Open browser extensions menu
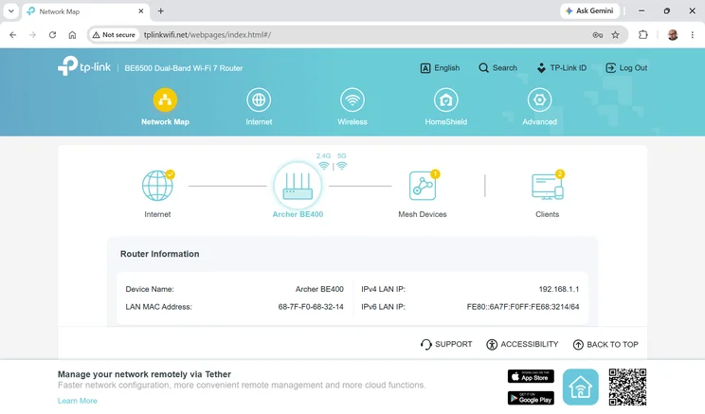The height and width of the screenshot is (414, 705). click(x=643, y=35)
